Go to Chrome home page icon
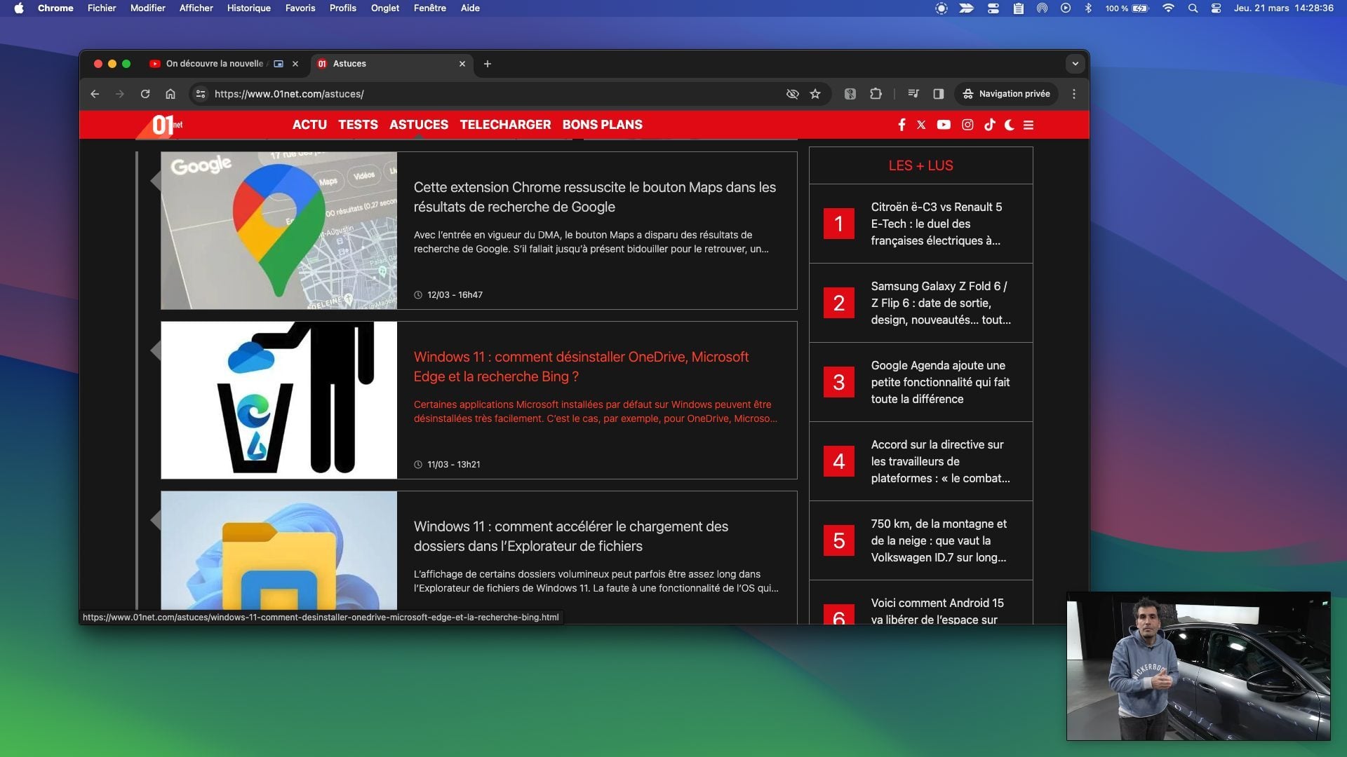 (170, 94)
